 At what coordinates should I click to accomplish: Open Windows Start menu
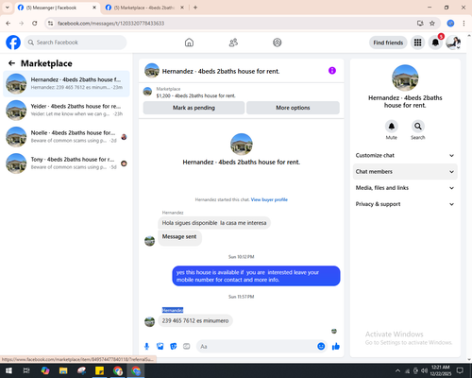(8, 370)
